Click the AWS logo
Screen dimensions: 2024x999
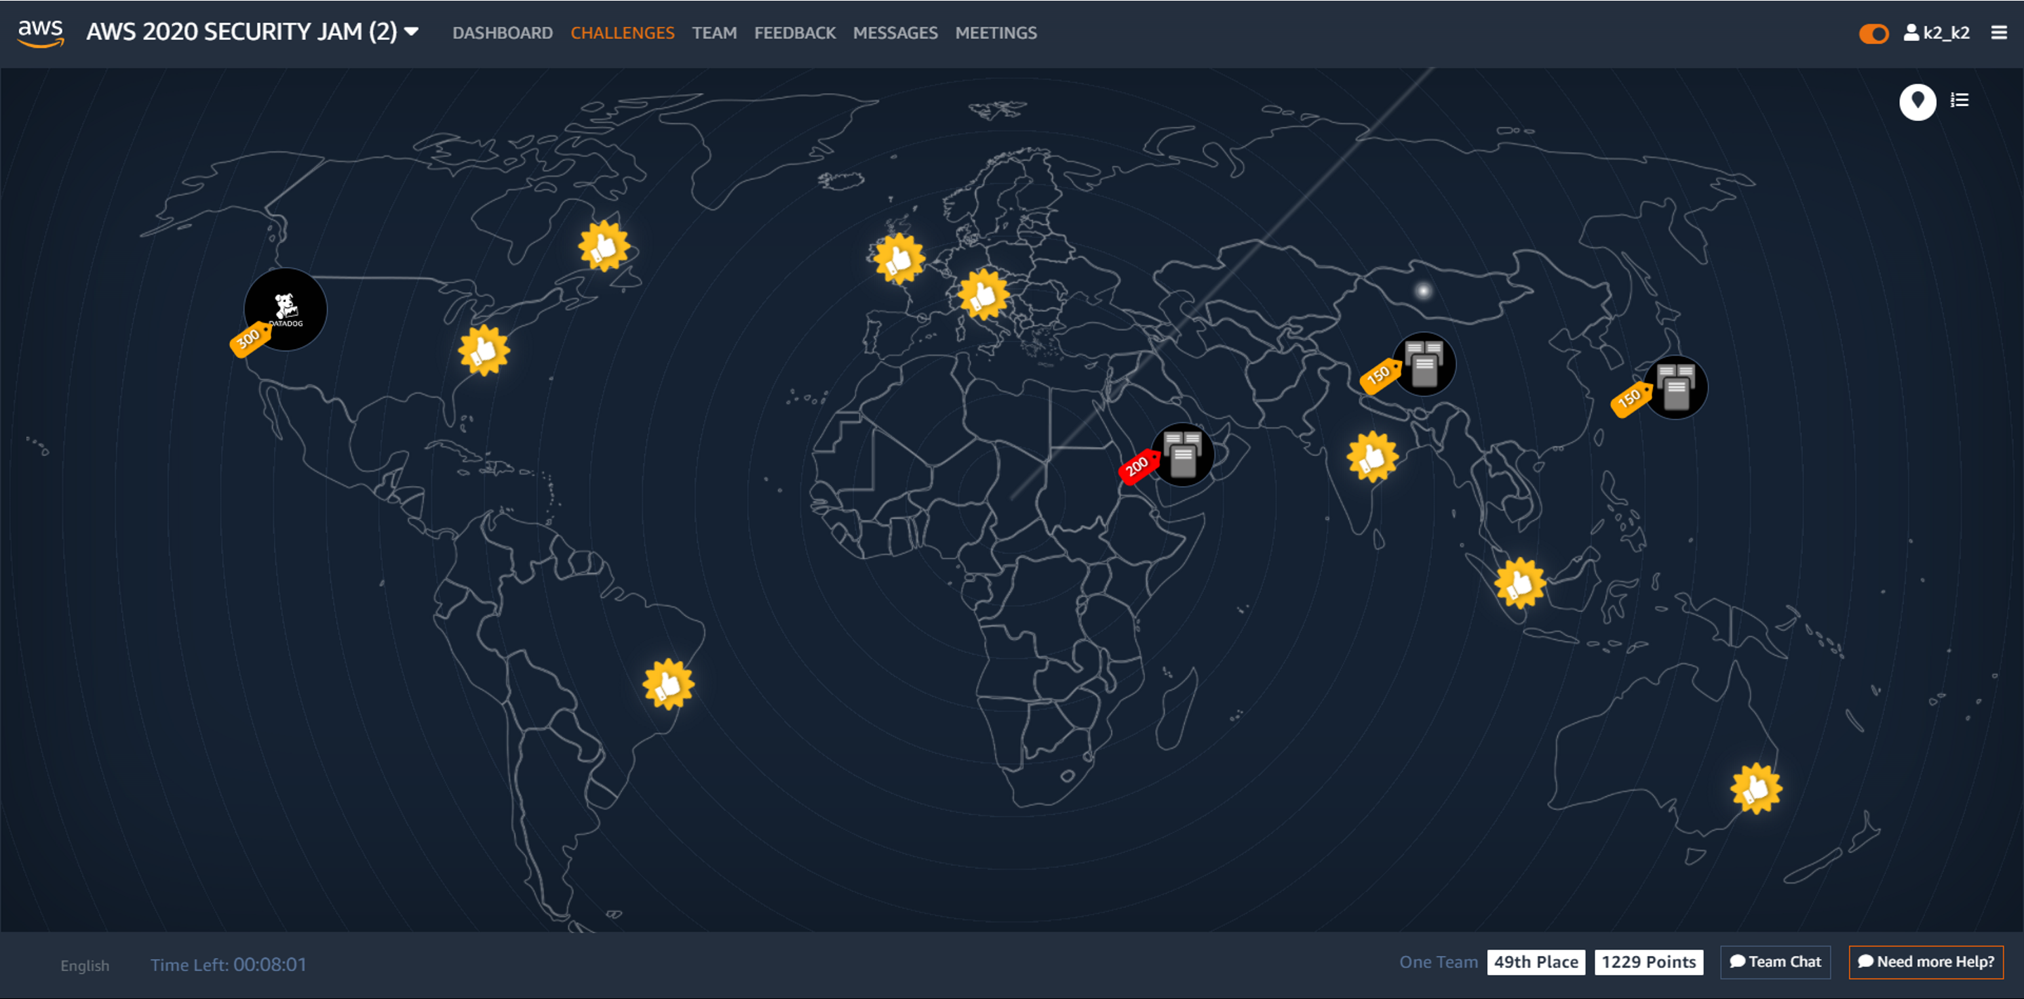(x=41, y=33)
